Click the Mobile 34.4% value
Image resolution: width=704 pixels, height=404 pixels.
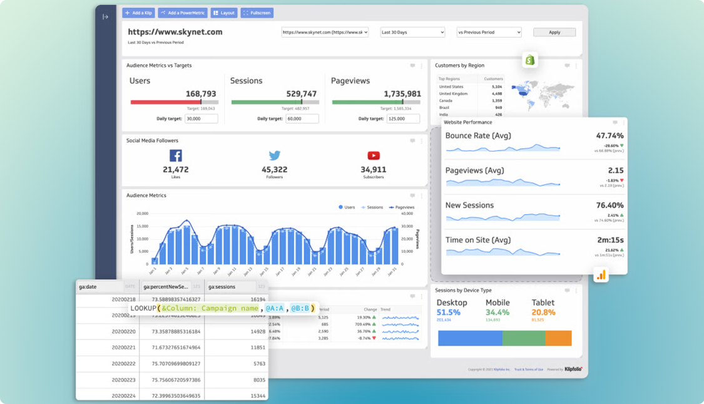pyautogui.click(x=497, y=313)
